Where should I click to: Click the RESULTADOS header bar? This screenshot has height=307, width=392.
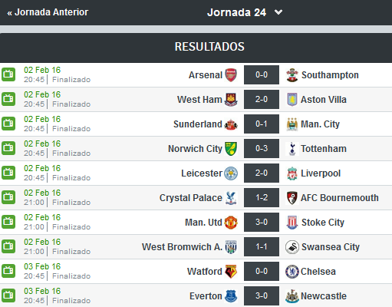196,48
